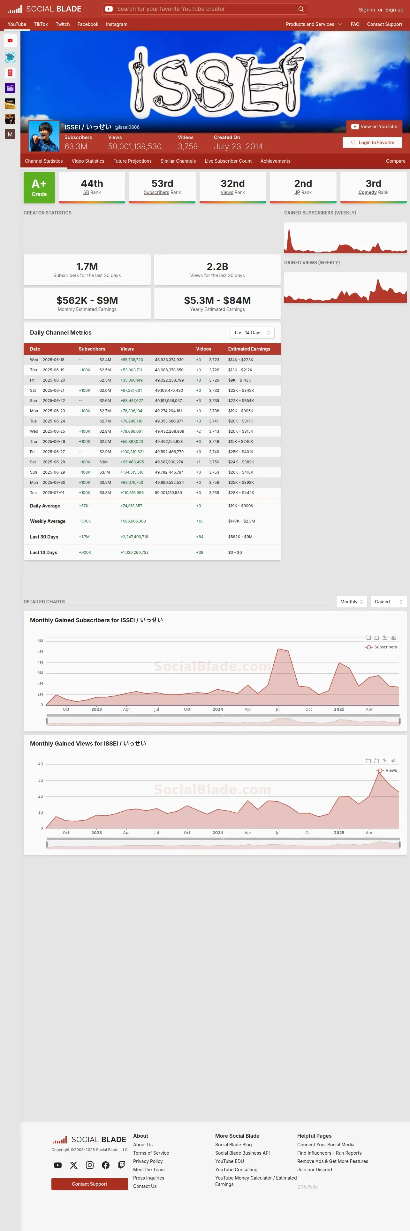The width and height of the screenshot is (410, 1231).
Task: Switch Views chart to bar type
Action: (x=394, y=760)
